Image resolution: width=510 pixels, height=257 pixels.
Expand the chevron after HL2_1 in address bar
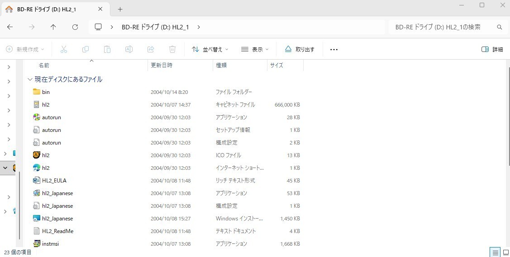click(198, 27)
